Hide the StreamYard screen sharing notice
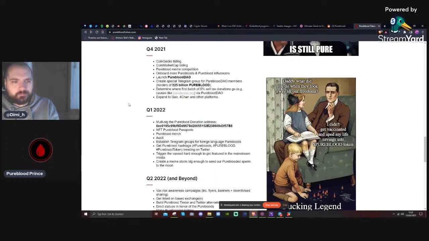 [x=285, y=205]
